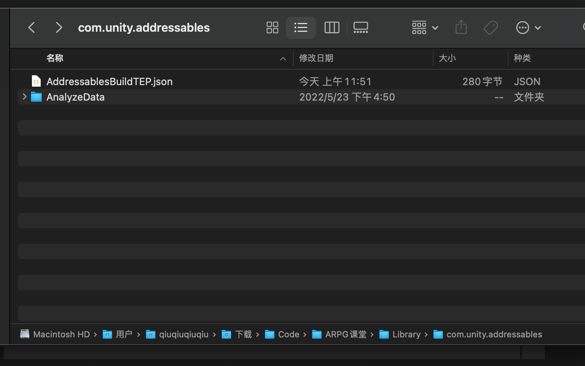Expand the AnalyzeData folder disclosure arrow
The width and height of the screenshot is (585, 366).
[x=24, y=97]
